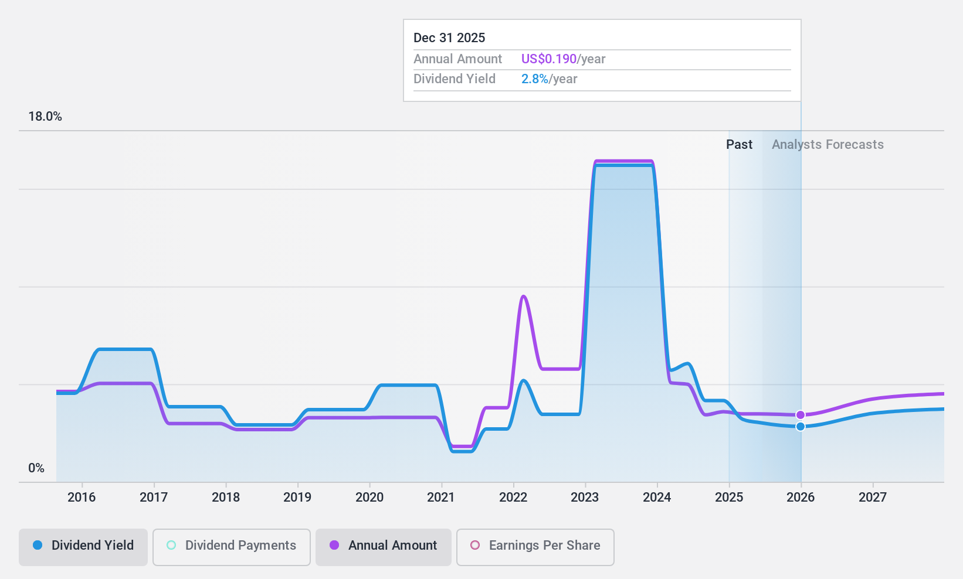This screenshot has width=963, height=579.
Task: Click the 2024 x-axis label
Action: [x=657, y=498]
